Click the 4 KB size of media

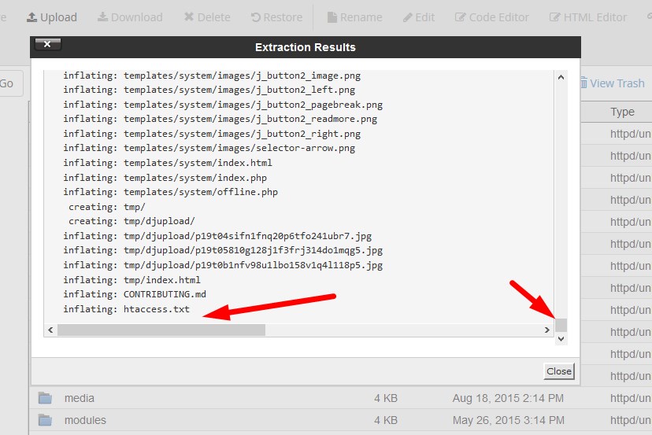(x=386, y=398)
